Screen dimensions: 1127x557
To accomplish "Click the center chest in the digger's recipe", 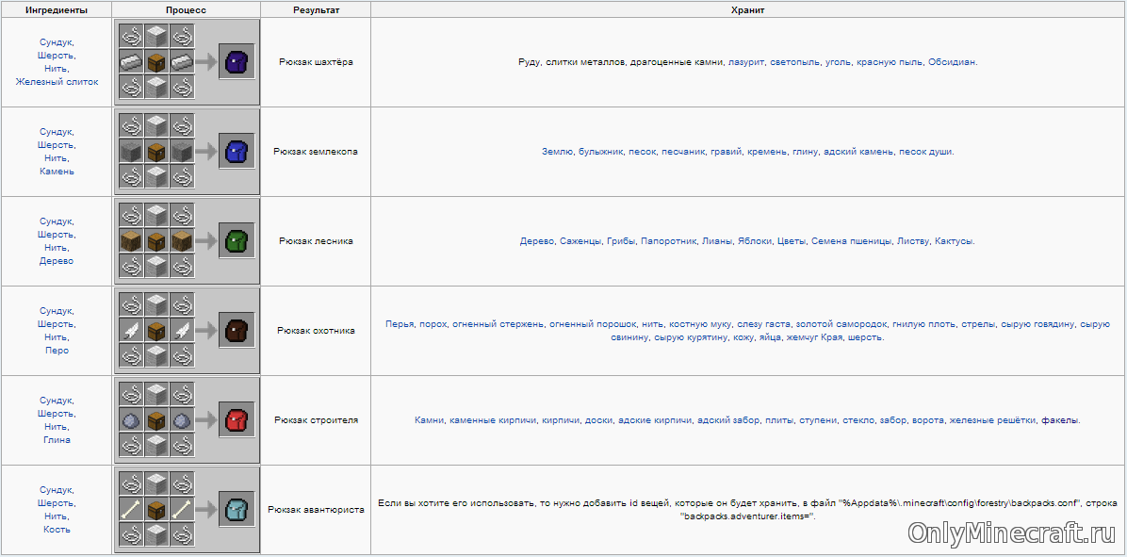I will (x=156, y=152).
